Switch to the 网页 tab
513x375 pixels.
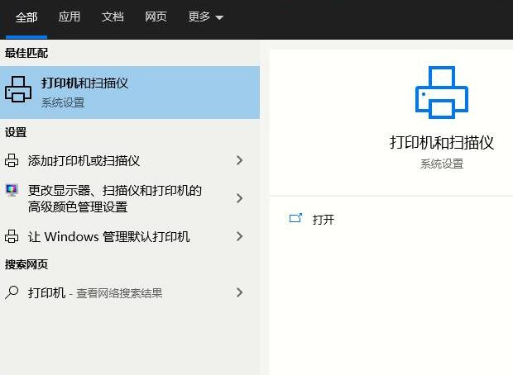156,17
